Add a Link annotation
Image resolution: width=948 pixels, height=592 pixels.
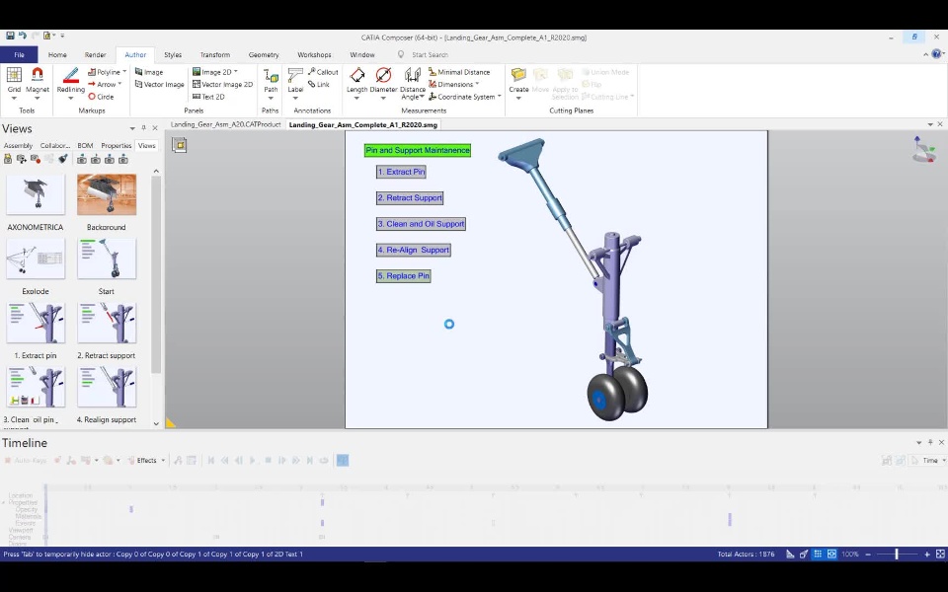[319, 85]
